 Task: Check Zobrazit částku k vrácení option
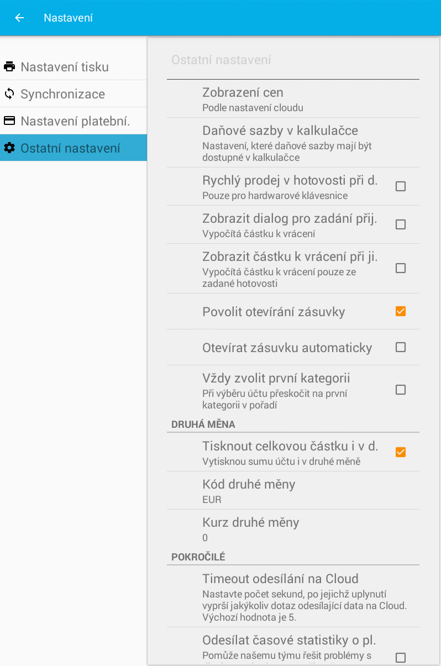(401, 268)
